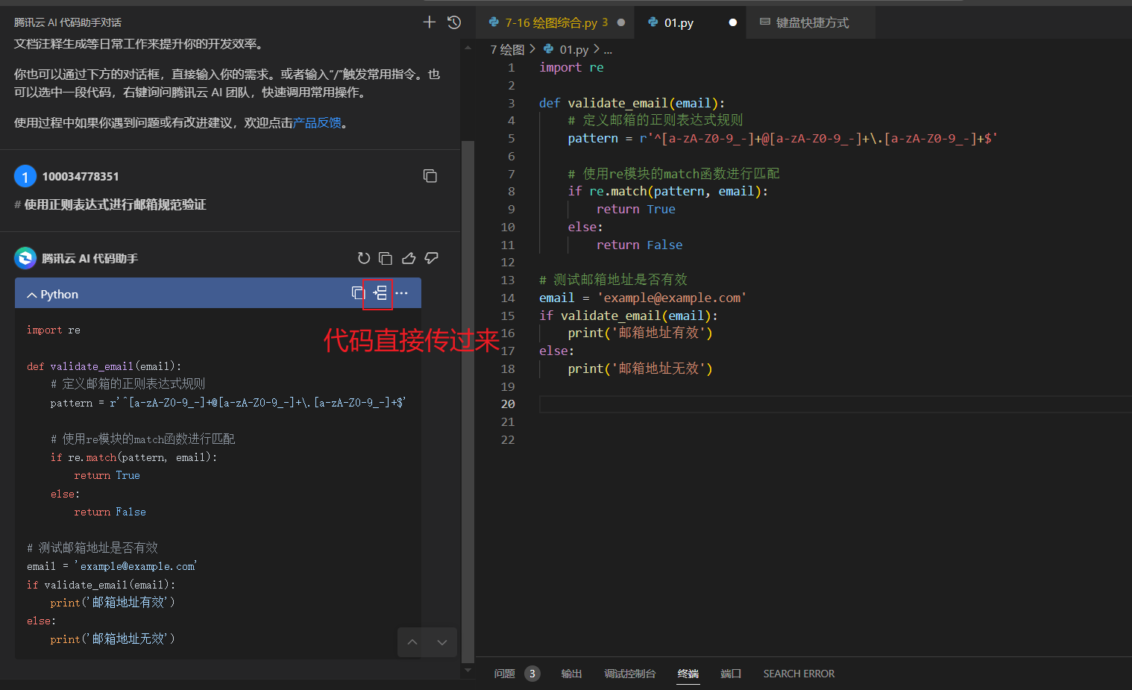Screen dimensions: 1132x690
Task: Switch to 键盘快捷方式 tab
Action: (811, 22)
